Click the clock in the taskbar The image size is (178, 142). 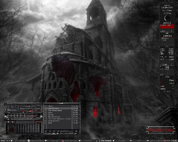[x=174, y=141]
